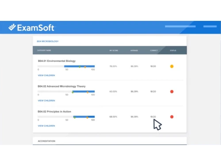This screenshot has width=221, height=166.
Task: Sort by the My Score column header
Action: 114,50
